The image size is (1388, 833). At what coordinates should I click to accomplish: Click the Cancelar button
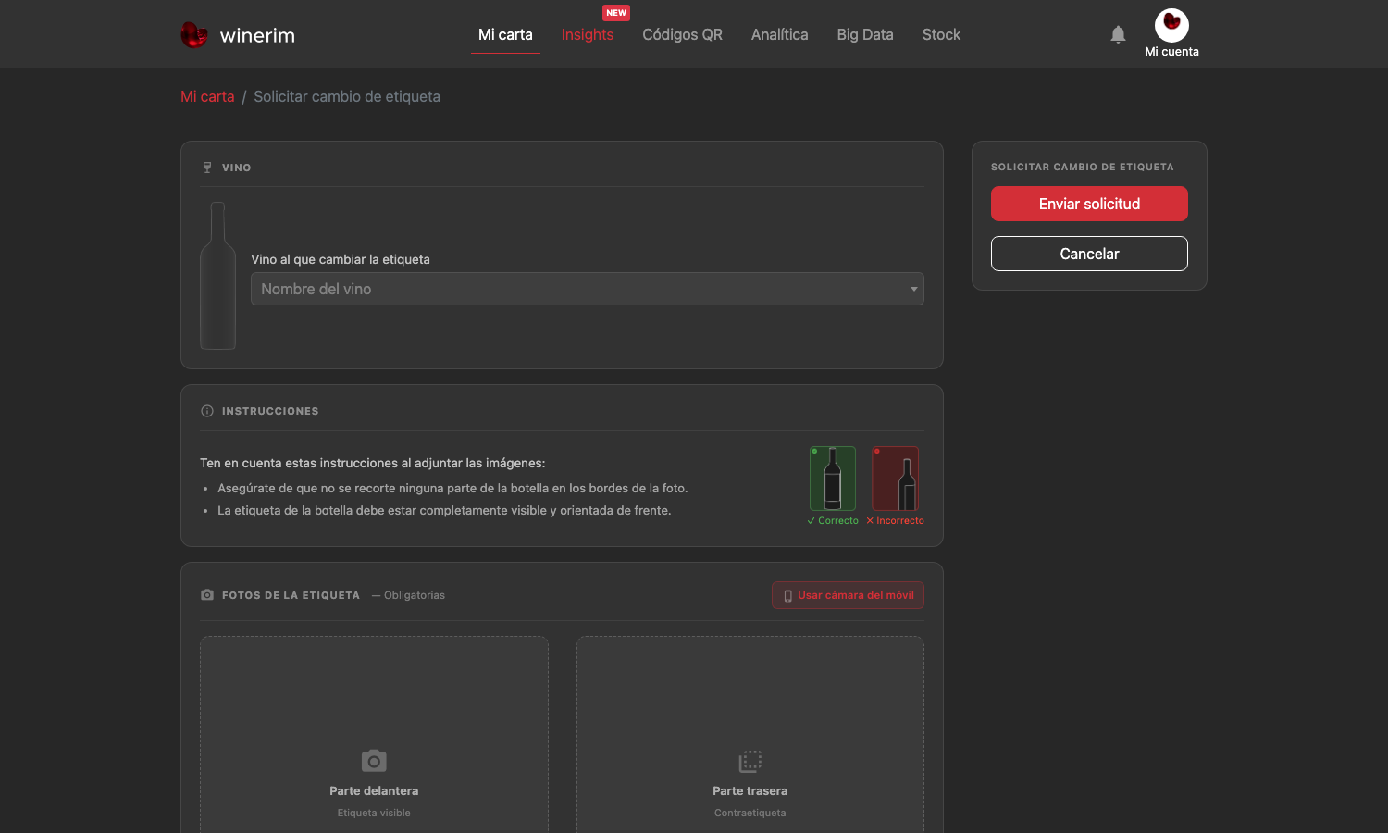[x=1089, y=254]
